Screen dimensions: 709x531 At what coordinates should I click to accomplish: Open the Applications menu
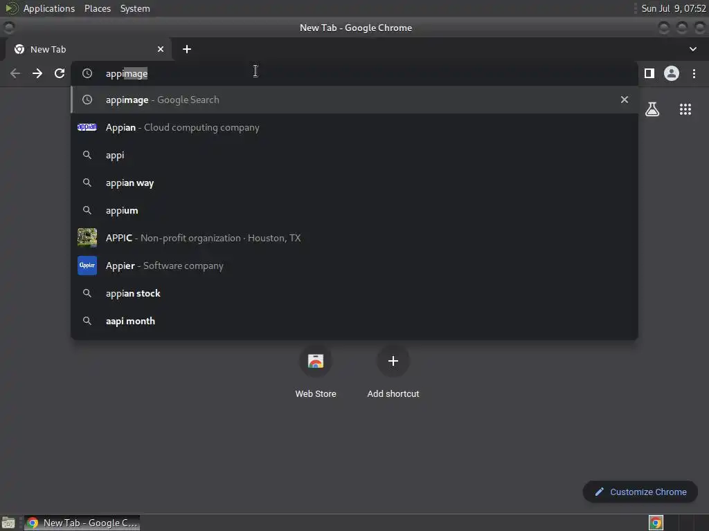(x=49, y=8)
